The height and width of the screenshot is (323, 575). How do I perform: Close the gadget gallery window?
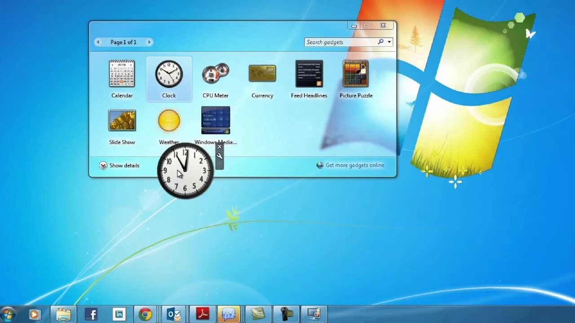[x=383, y=26]
